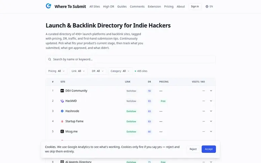Switch language via EN selector
Screen dimensions: 261x163
tap(209, 6)
